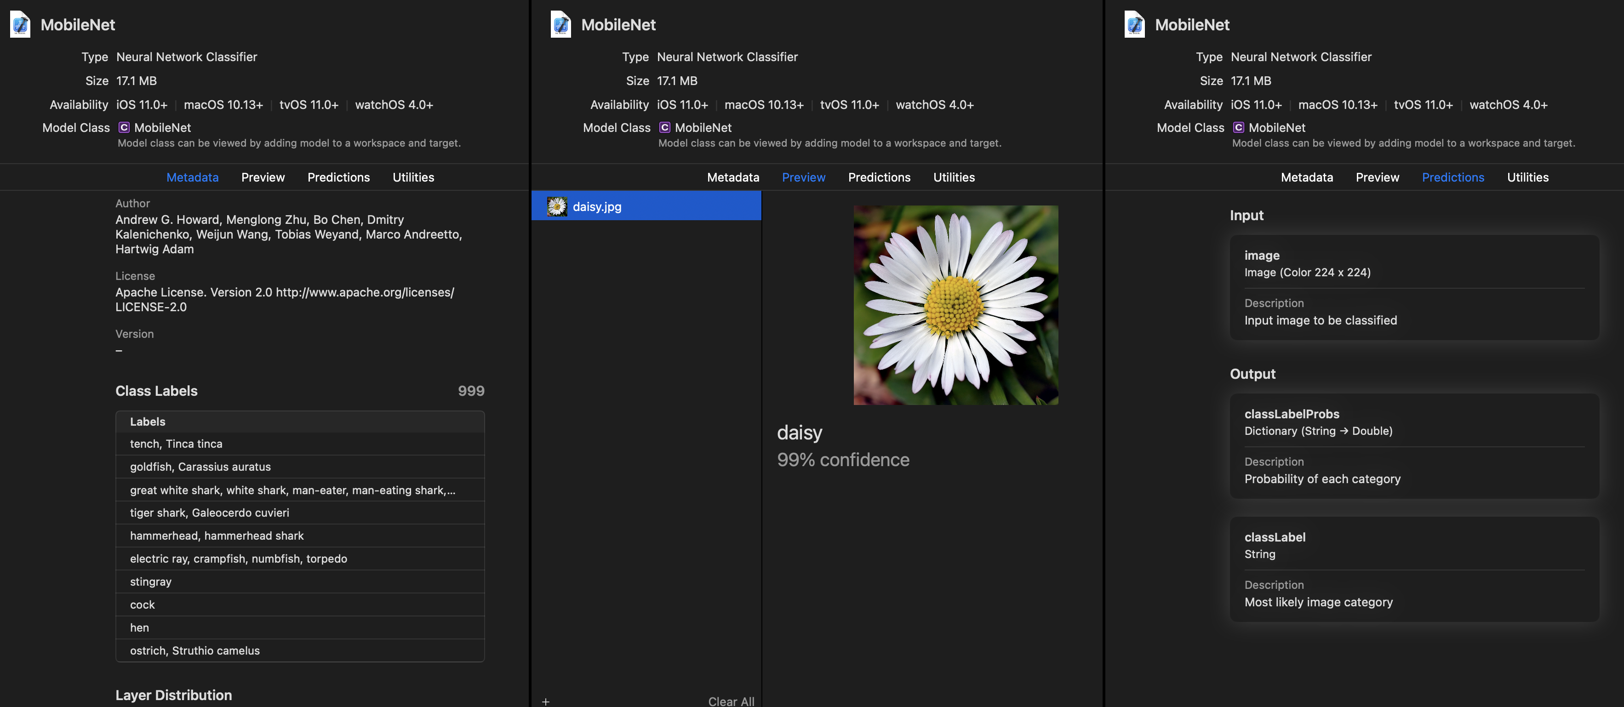
Task: Click the Input section heading
Action: [1247, 215]
